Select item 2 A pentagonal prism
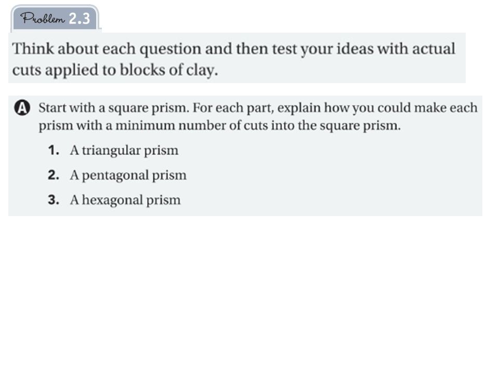The height and width of the screenshot is (374, 499). [x=117, y=175]
